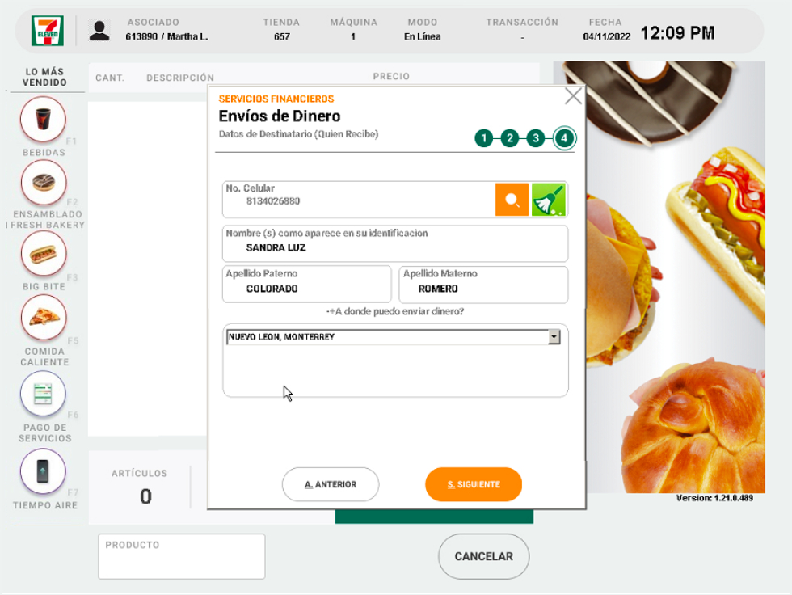Jump to step 2 indicator

[x=509, y=138]
